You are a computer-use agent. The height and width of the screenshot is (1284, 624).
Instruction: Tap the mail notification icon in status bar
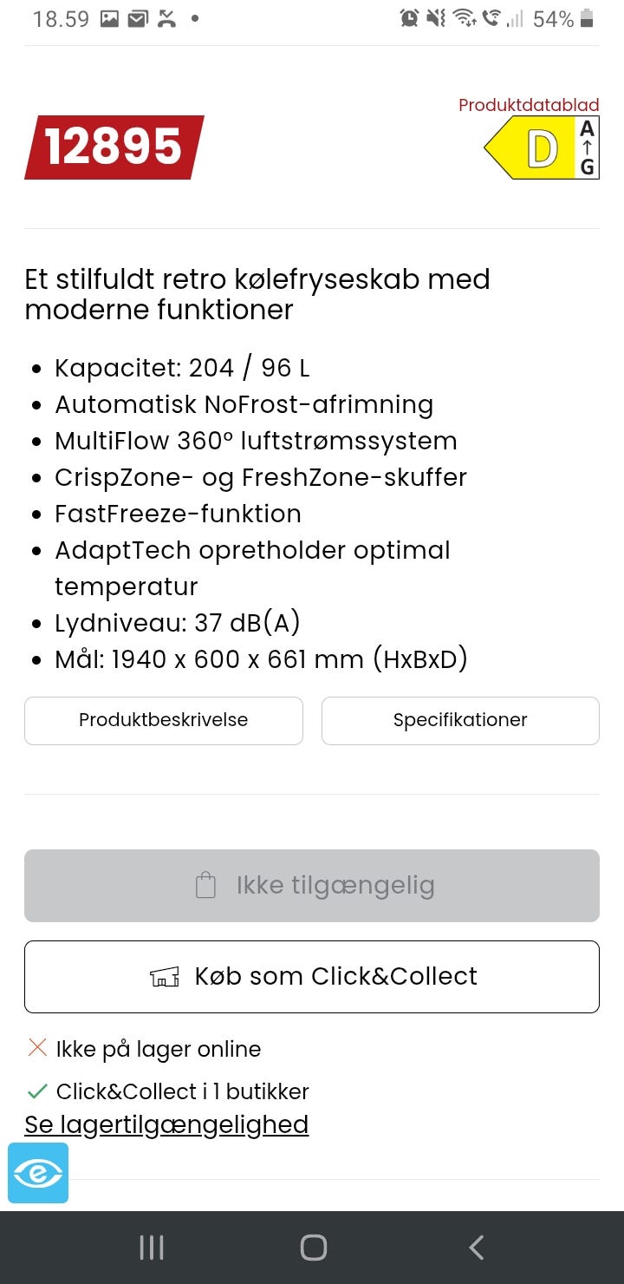coord(138,19)
